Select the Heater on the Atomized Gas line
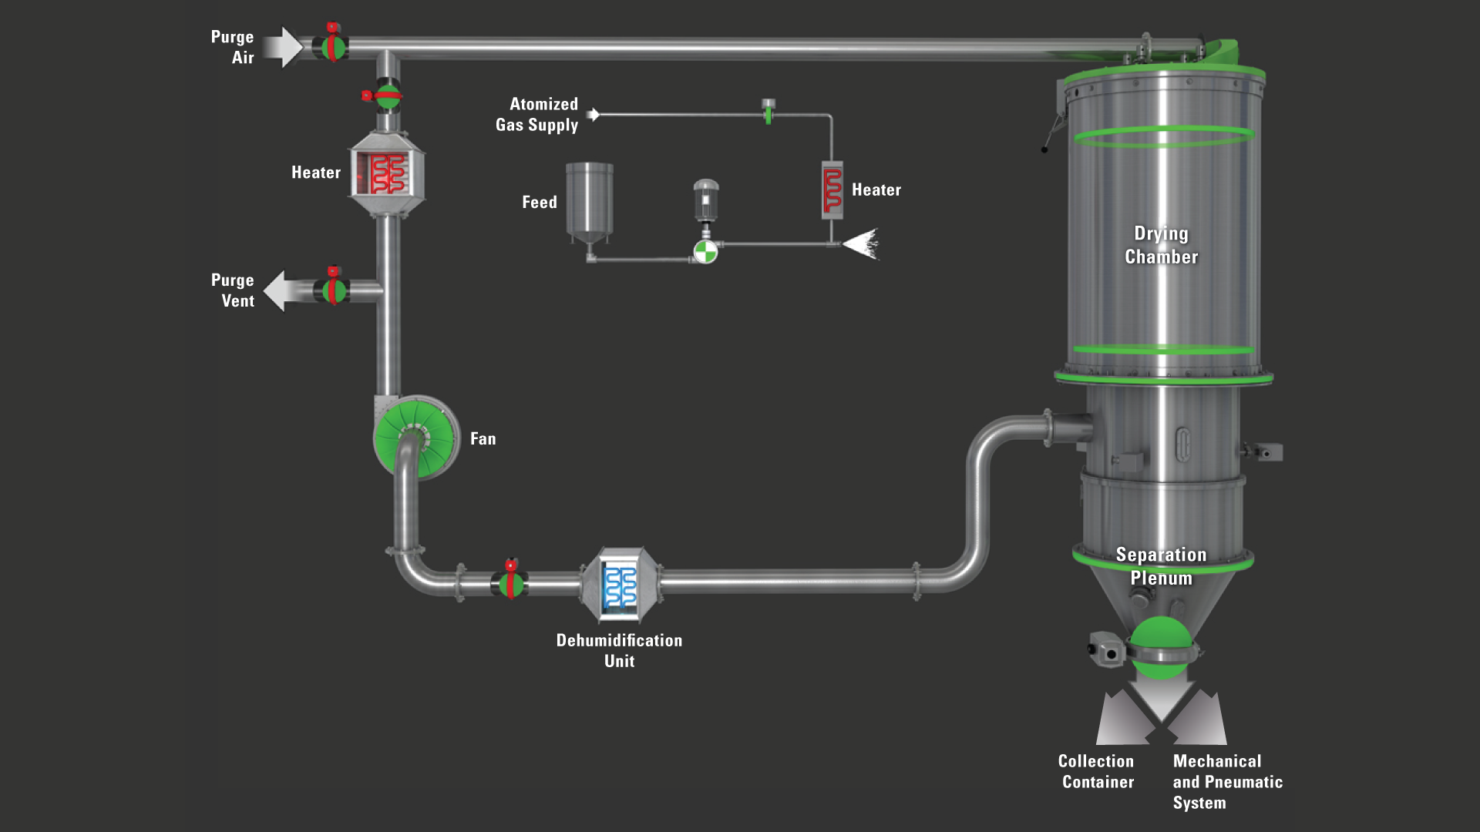1480x832 pixels. point(831,190)
